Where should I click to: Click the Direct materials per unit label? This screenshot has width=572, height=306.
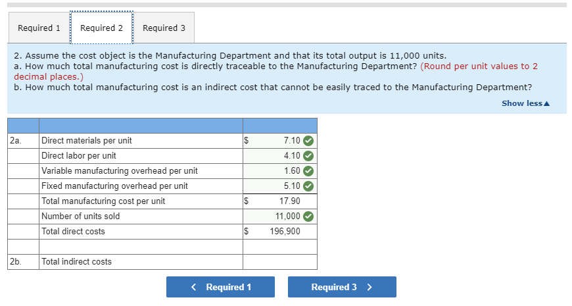pos(86,141)
